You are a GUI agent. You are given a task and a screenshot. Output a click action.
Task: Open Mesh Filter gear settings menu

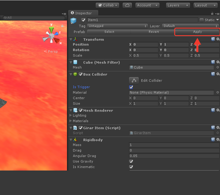tap(218, 62)
